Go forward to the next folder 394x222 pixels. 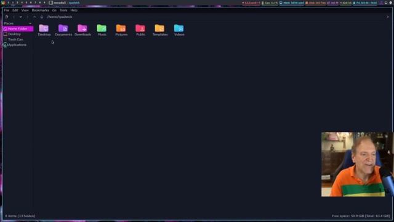(x=27, y=17)
